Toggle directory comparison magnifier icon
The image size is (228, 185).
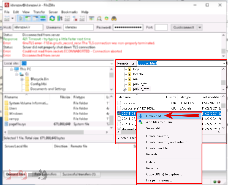point(99,18)
